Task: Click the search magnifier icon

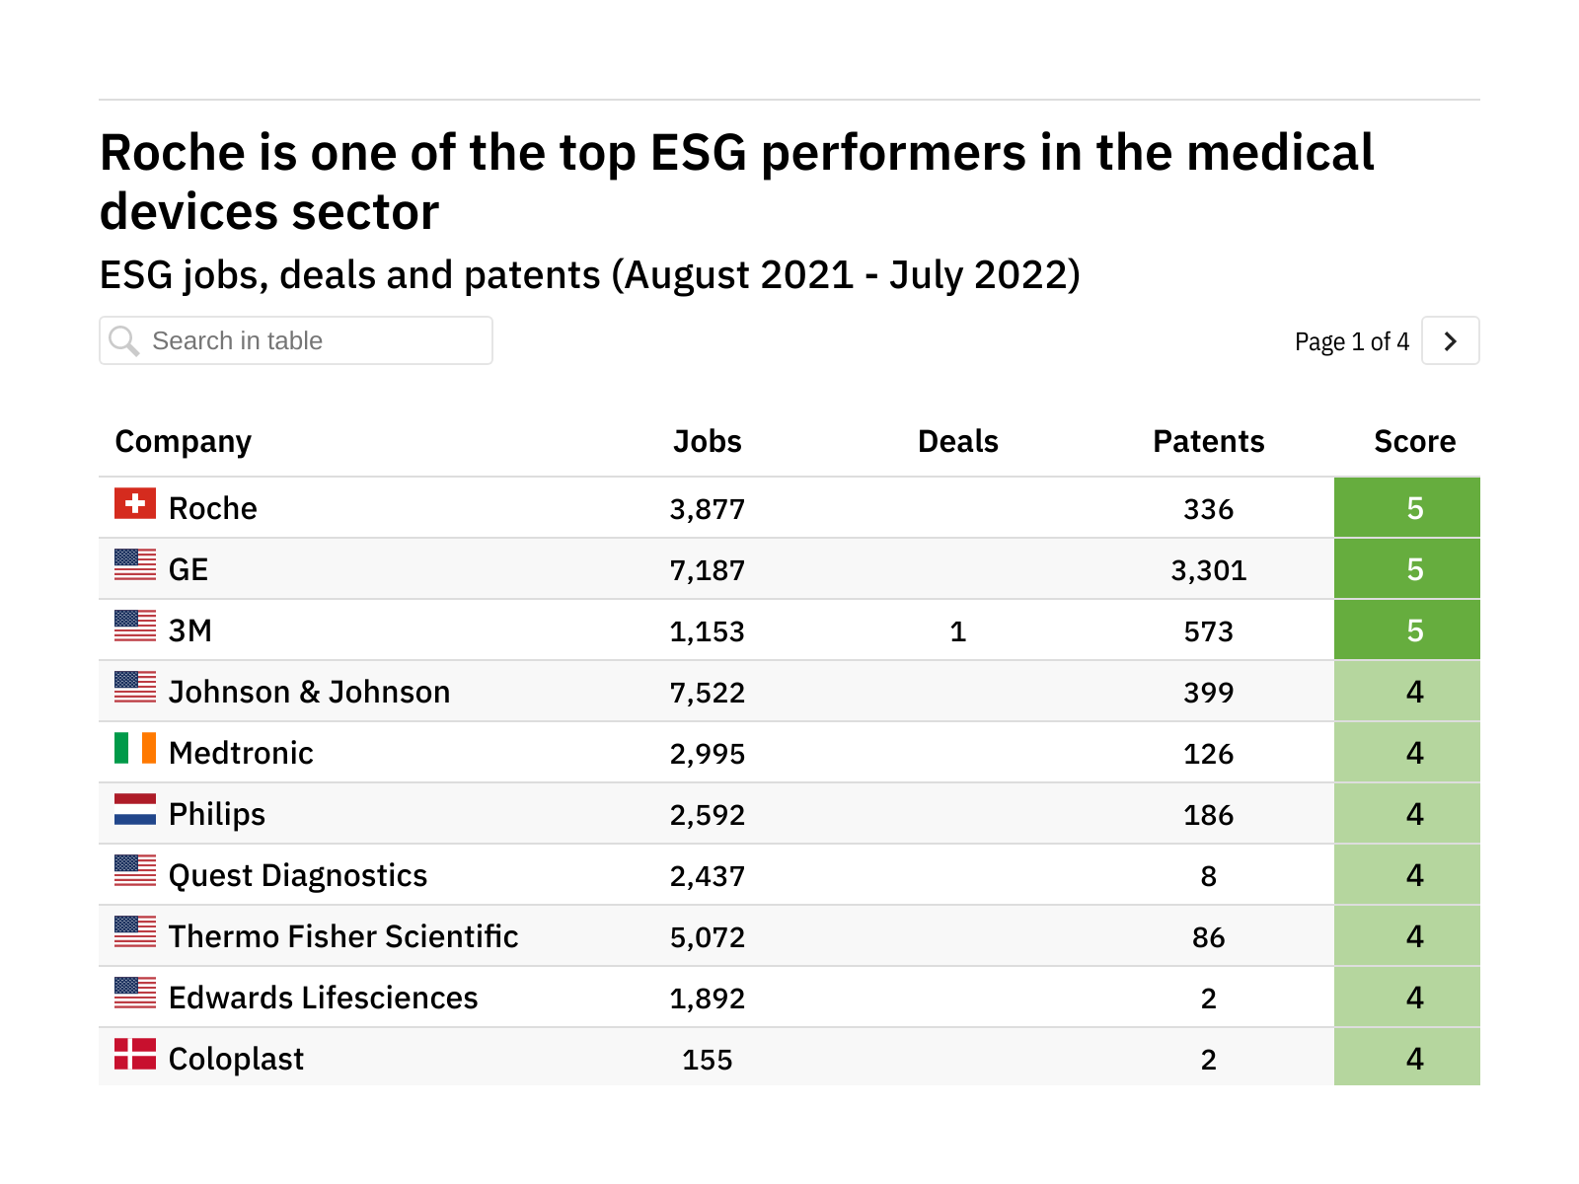Action: click(x=124, y=341)
